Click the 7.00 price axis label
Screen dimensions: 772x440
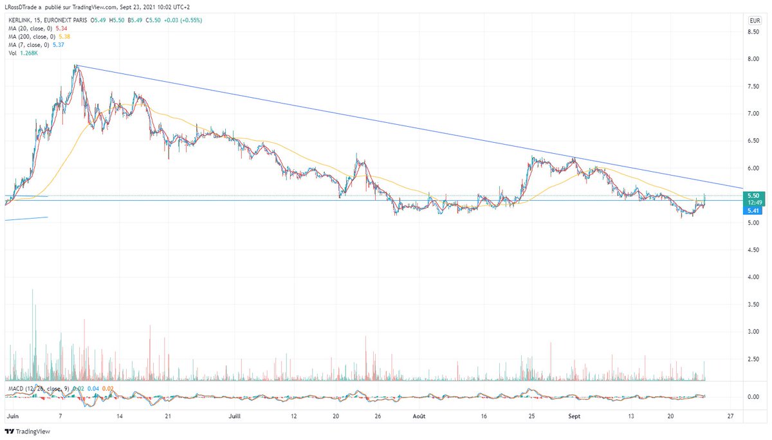(754, 114)
